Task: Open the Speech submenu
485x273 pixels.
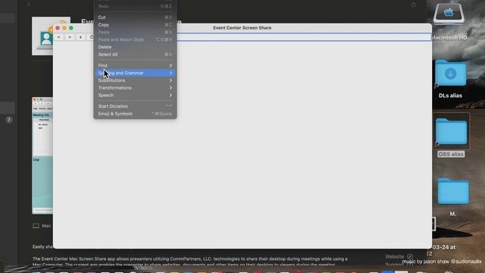Action: point(135,96)
